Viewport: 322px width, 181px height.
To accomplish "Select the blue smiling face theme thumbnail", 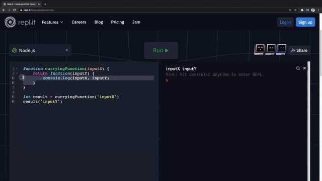I will coord(281,49).
